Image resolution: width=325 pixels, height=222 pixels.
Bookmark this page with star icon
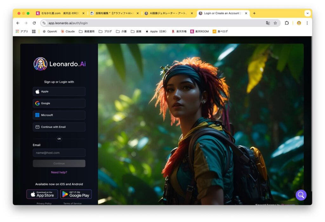(x=275, y=23)
